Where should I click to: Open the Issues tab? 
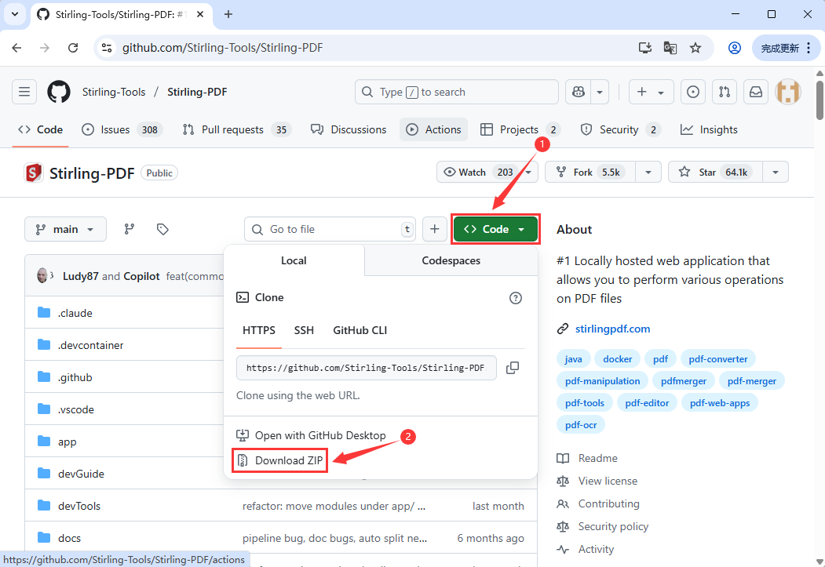[122, 129]
